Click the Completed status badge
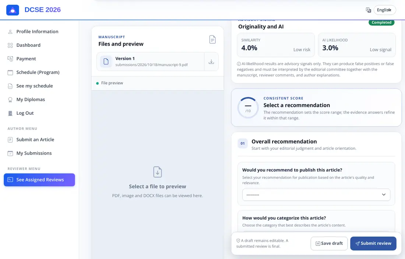The image size is (405, 259). pos(381,22)
